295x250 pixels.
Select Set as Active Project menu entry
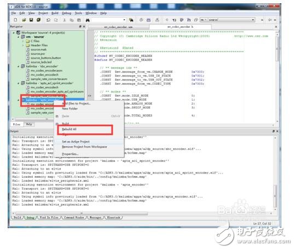click(76, 142)
